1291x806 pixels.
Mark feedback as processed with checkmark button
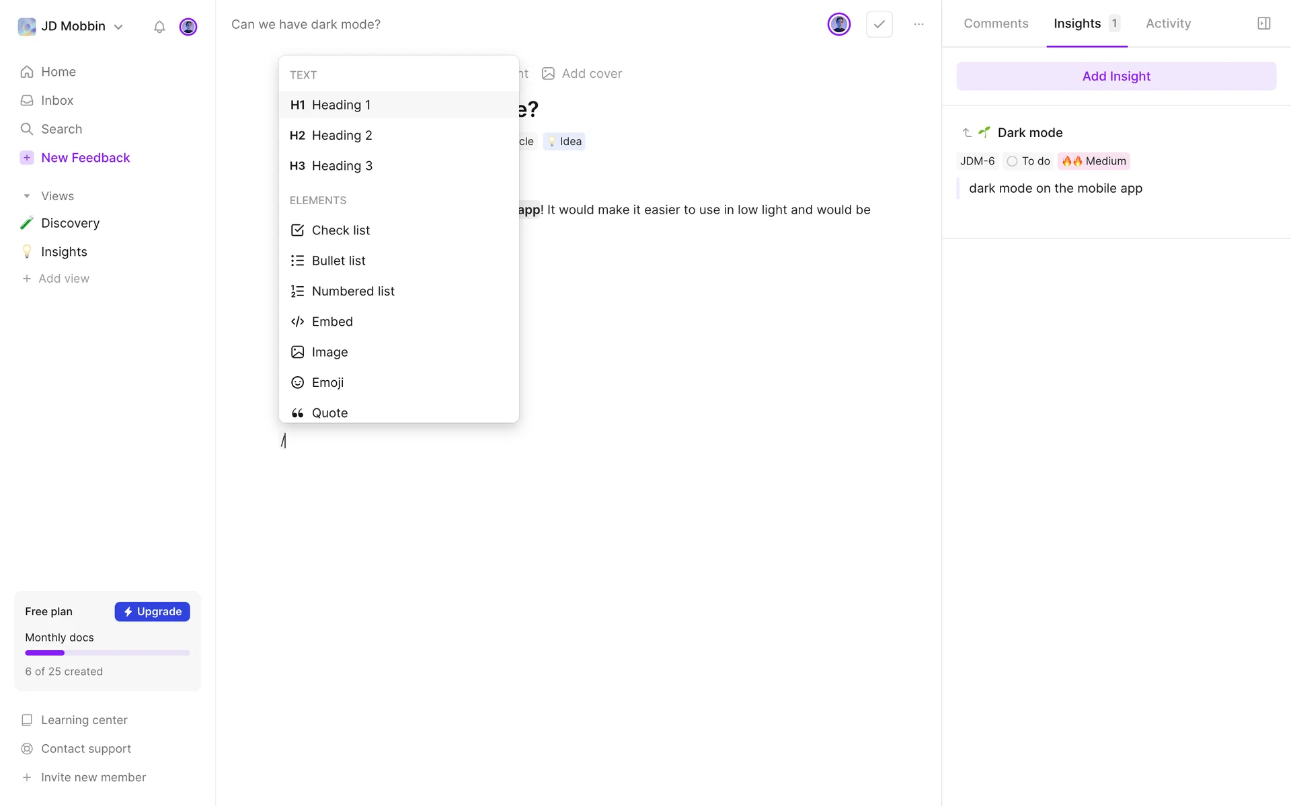[879, 24]
